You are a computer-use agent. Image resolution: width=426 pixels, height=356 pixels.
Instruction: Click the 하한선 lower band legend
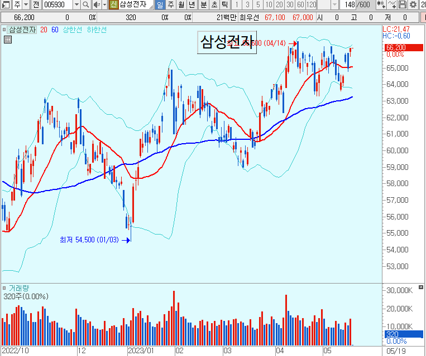[97, 30]
